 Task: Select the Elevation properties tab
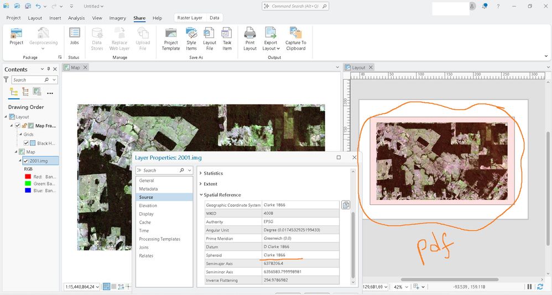coord(148,206)
